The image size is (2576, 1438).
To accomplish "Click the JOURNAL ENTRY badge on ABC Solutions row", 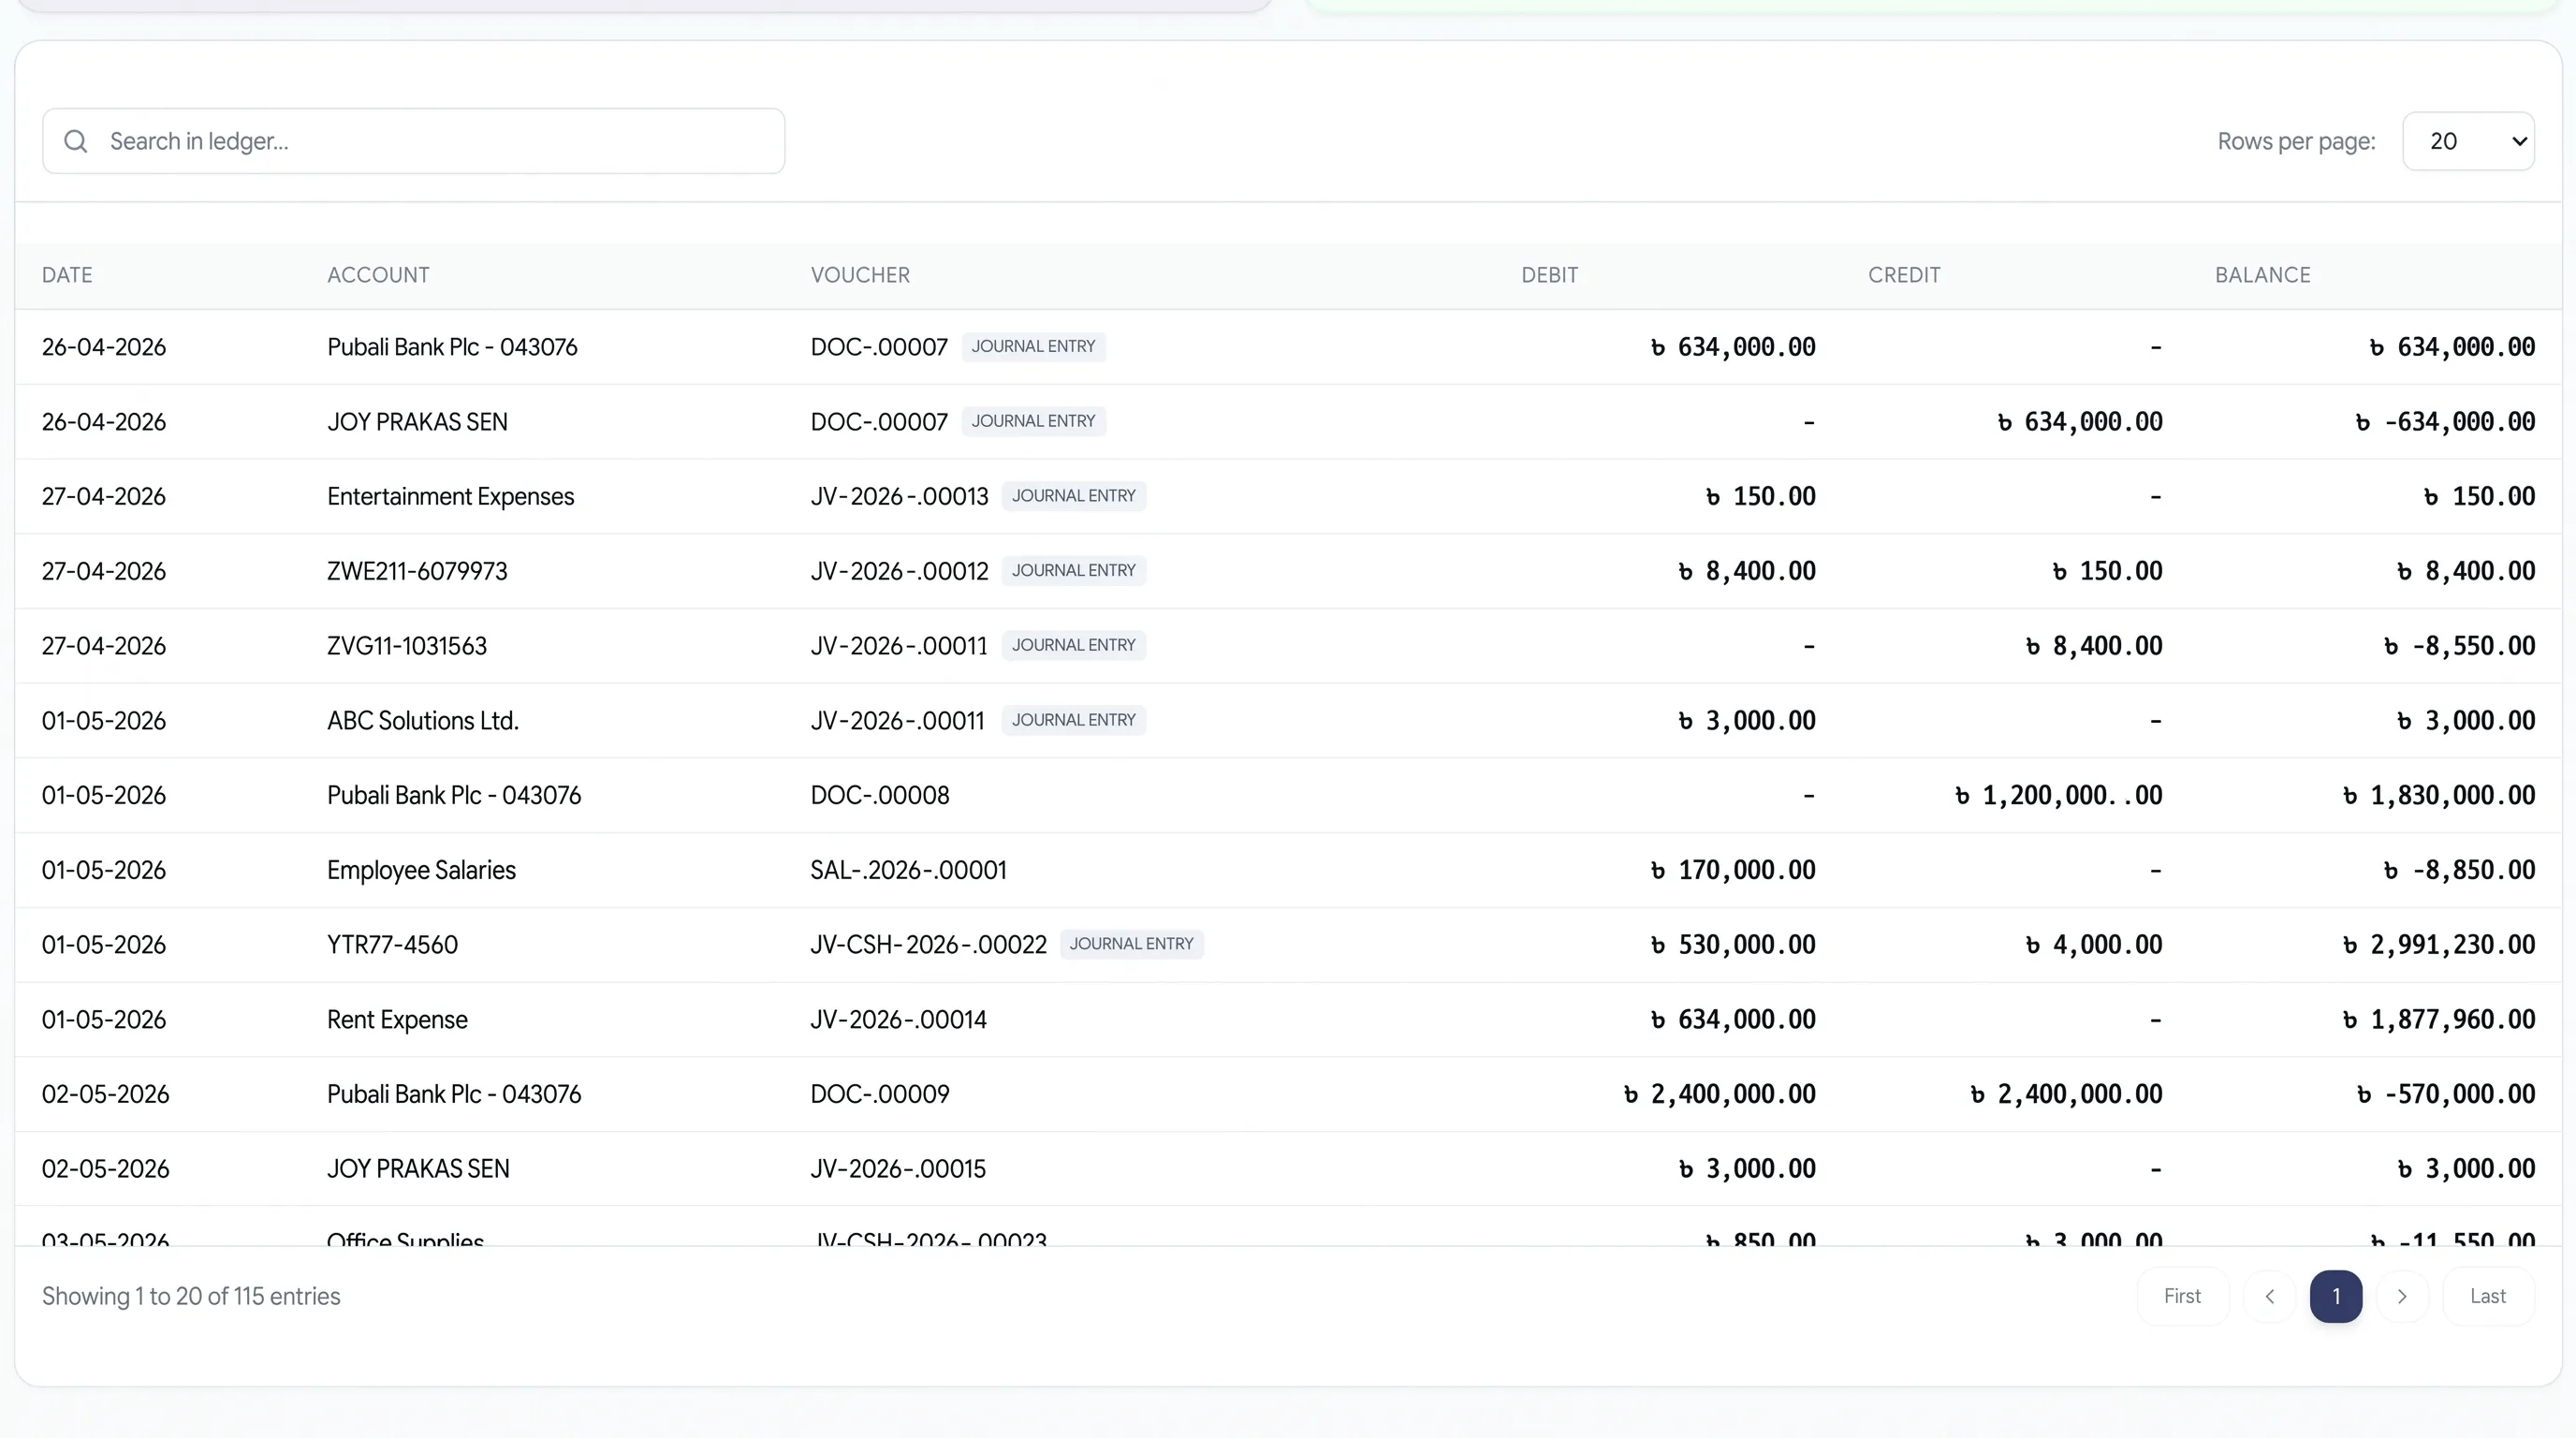I will 1074,720.
